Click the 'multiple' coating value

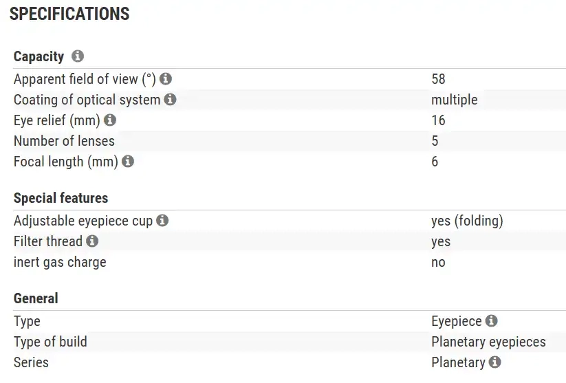pos(454,100)
